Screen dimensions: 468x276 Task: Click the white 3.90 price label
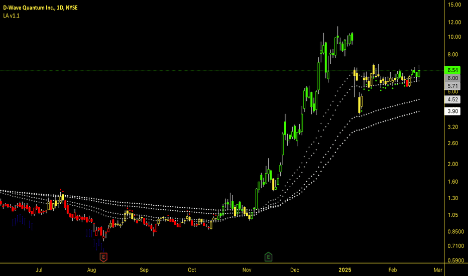click(452, 111)
